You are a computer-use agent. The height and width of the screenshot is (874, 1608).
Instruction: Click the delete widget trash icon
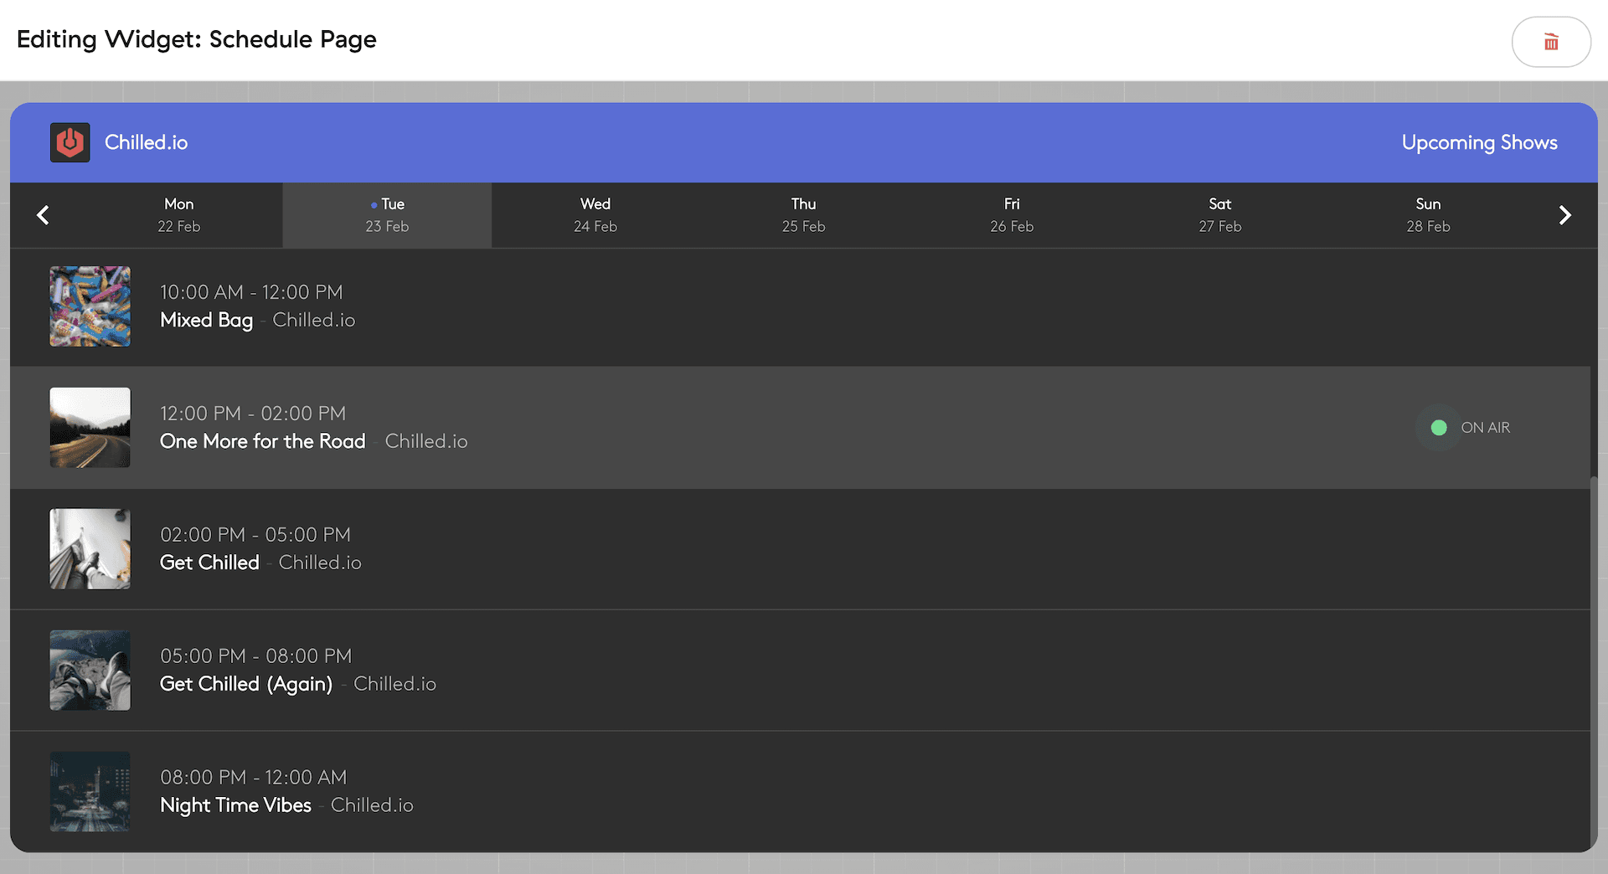[1551, 41]
